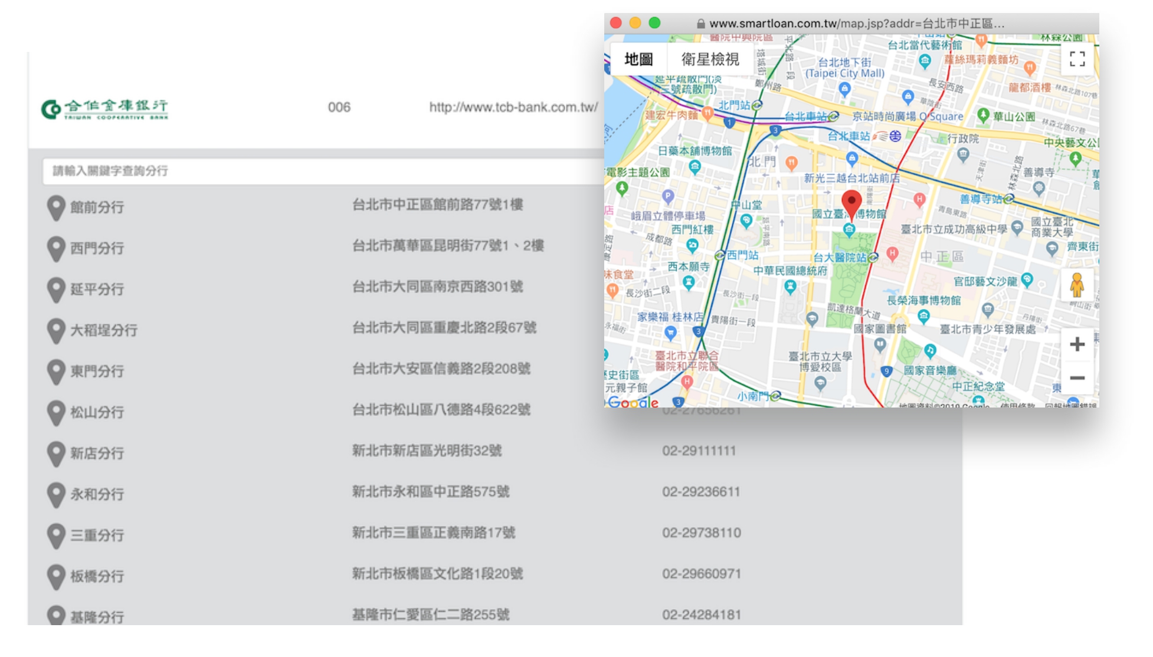
Task: Zoom out using the map minus button
Action: pyautogui.click(x=1077, y=378)
